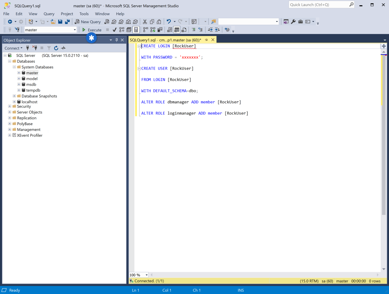
Task: Open Query Options icon
Action: 129,30
